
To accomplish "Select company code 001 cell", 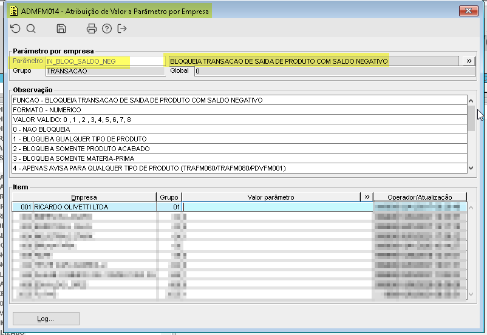I will point(22,207).
